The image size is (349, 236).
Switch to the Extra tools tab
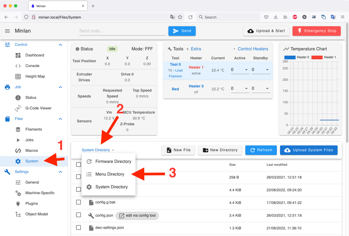pos(194,49)
